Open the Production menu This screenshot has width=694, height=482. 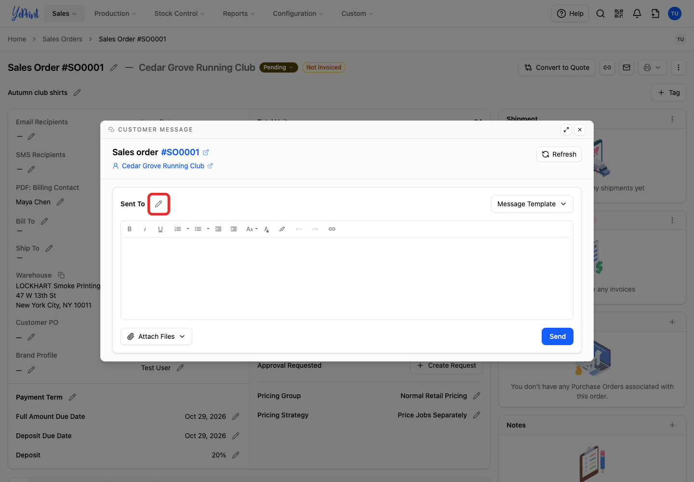pos(115,13)
